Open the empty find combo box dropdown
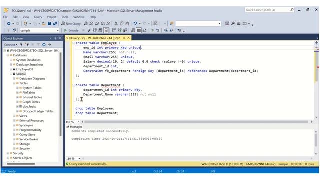The image size is (320, 180). [219, 24]
